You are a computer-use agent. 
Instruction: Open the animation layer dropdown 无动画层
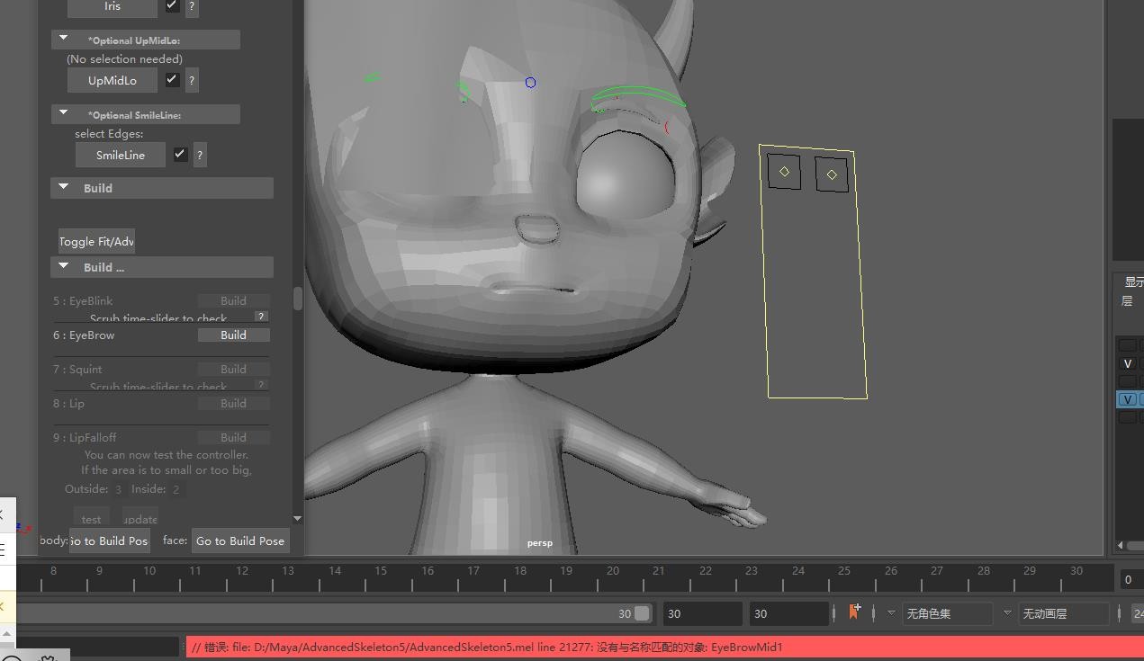point(1062,613)
